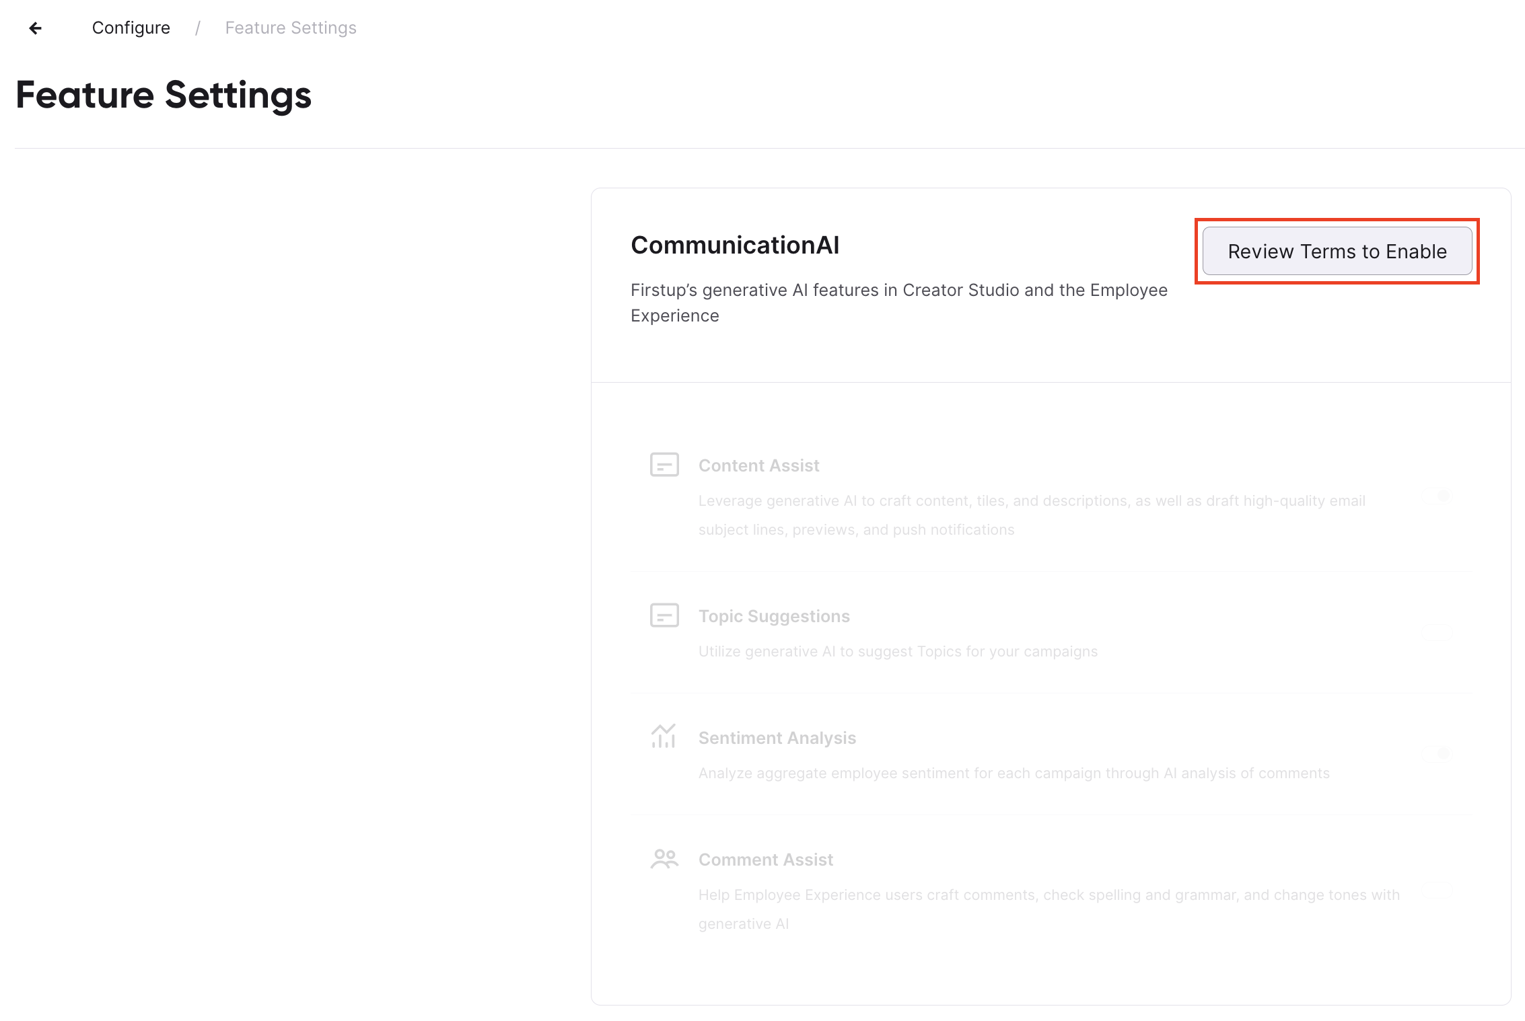This screenshot has height=1021, width=1525.
Task: Toggle the Topic Suggestions switch
Action: click(x=1437, y=632)
